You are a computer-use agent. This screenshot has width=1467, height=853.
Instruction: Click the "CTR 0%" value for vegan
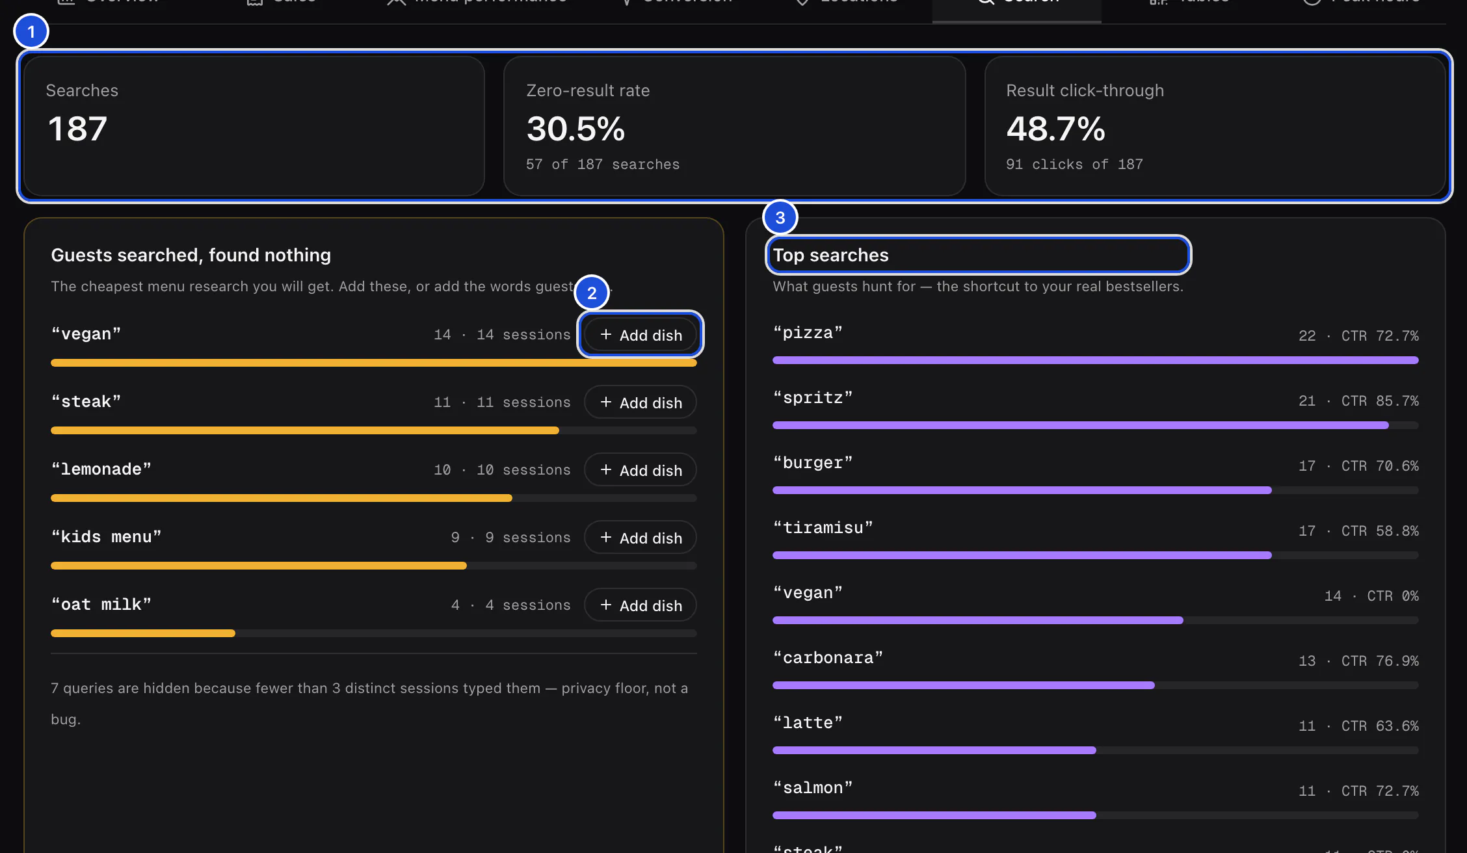click(x=1393, y=596)
